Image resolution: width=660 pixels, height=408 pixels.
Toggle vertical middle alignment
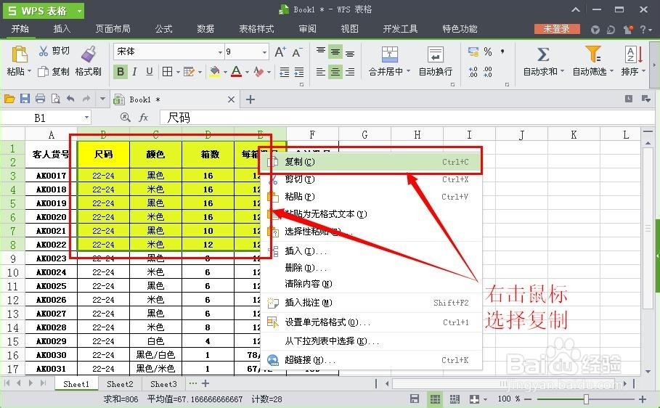pyautogui.click(x=335, y=52)
